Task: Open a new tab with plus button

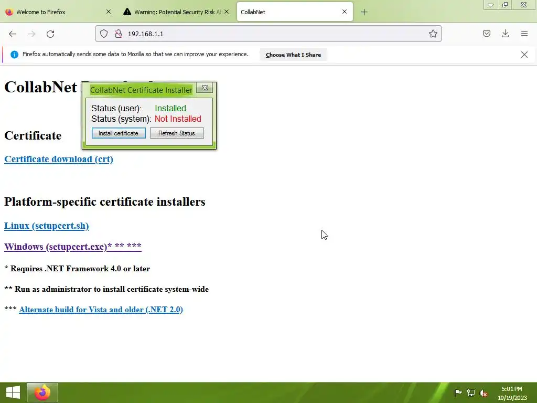Action: pyautogui.click(x=364, y=12)
